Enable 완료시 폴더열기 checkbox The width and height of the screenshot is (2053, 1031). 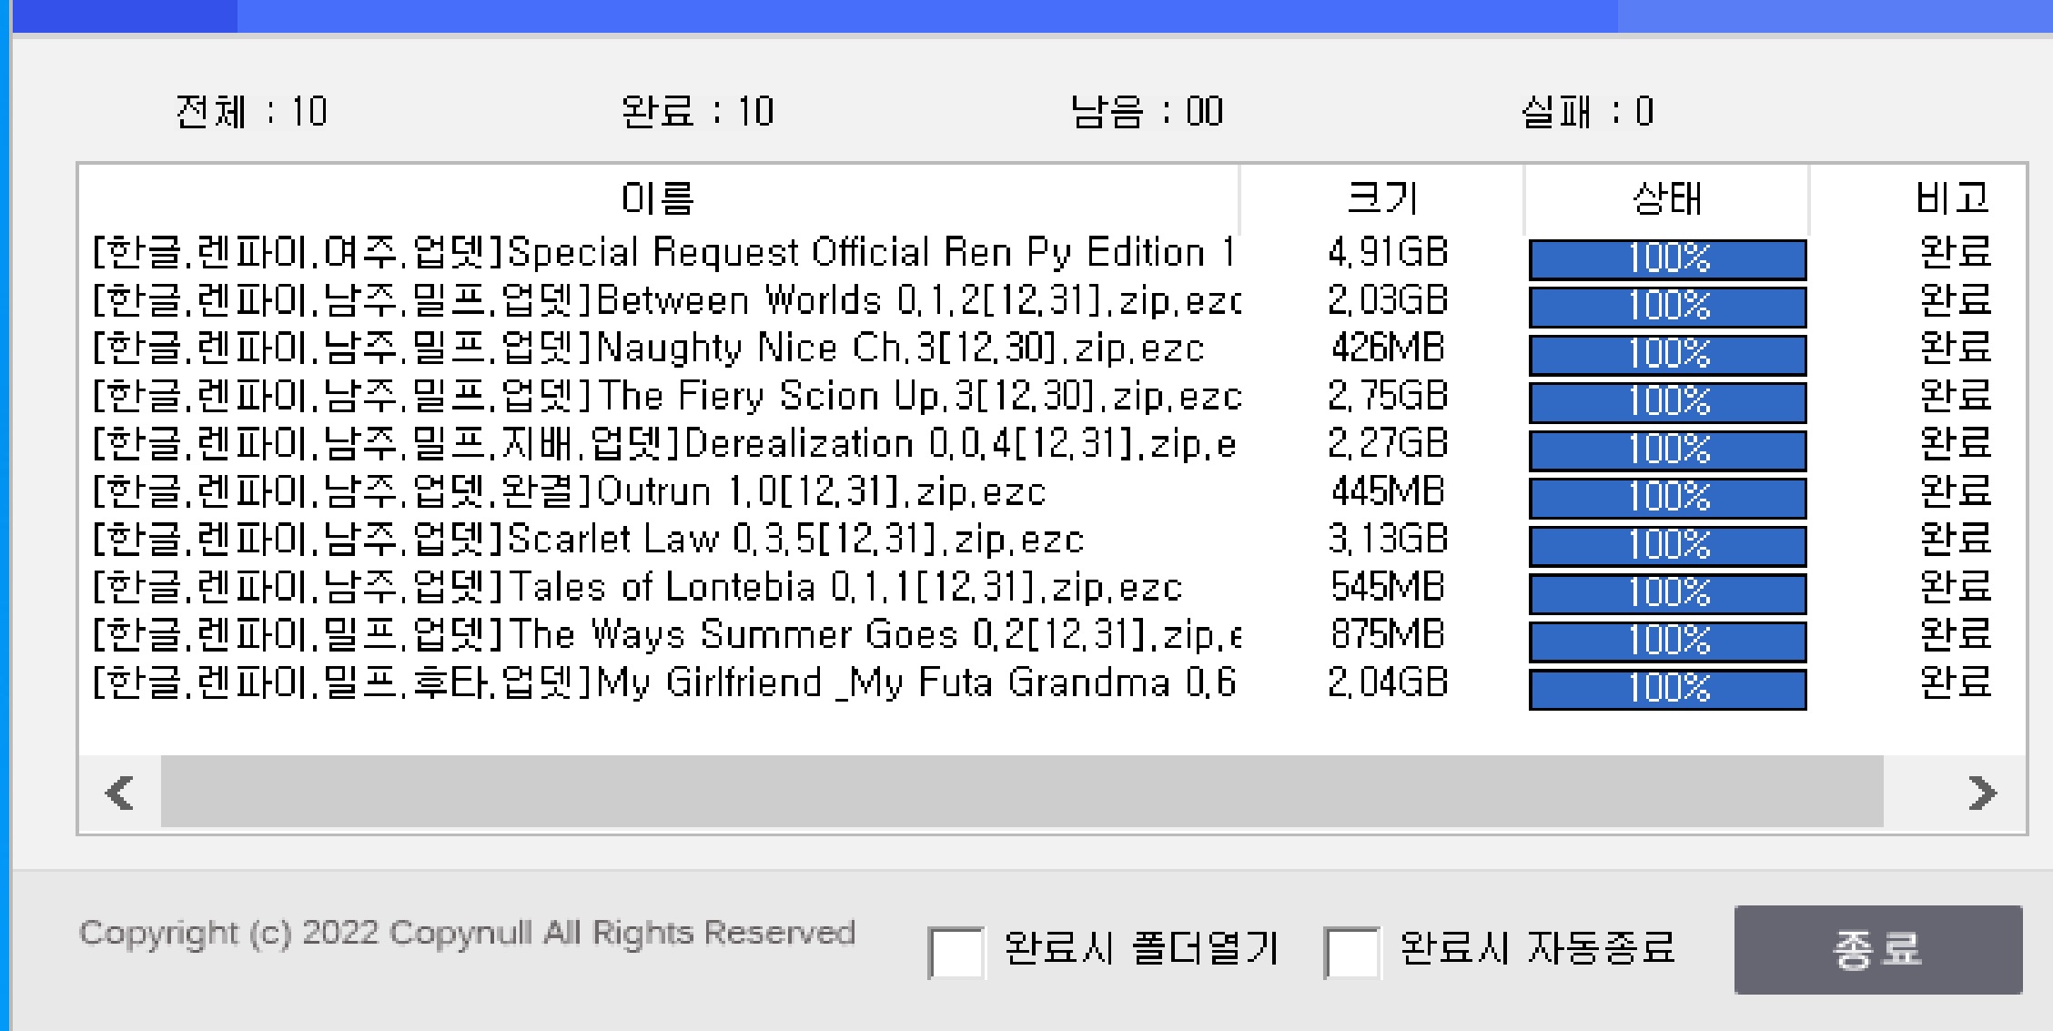[x=955, y=952]
